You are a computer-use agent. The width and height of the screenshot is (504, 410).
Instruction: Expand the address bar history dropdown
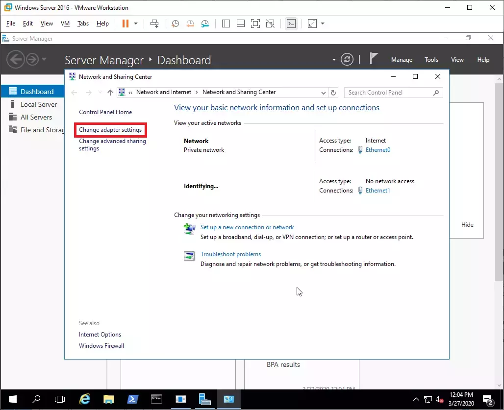pos(324,93)
